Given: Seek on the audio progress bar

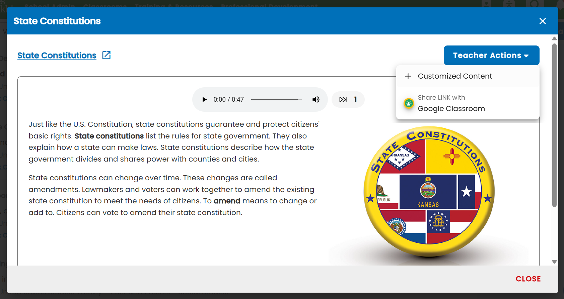Looking at the screenshot, I should tap(276, 99).
